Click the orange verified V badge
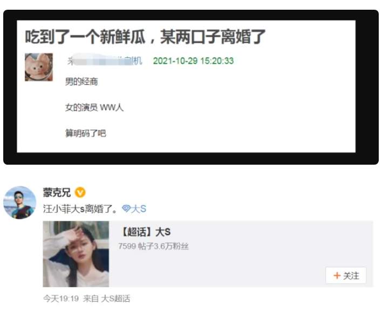Screen dimensions: 389x311 click(x=80, y=193)
